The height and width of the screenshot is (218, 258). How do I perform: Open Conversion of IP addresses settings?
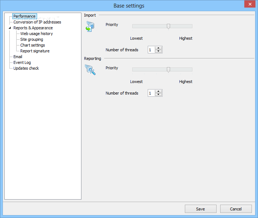tap(37, 22)
